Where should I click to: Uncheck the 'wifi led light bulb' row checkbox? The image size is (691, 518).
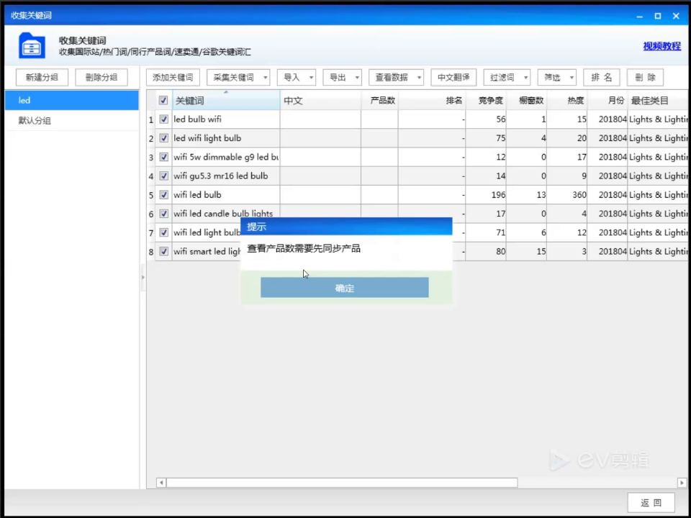(163, 232)
